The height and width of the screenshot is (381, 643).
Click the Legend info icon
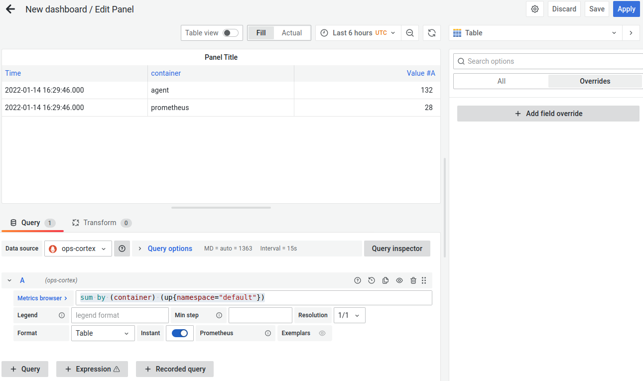coord(62,315)
